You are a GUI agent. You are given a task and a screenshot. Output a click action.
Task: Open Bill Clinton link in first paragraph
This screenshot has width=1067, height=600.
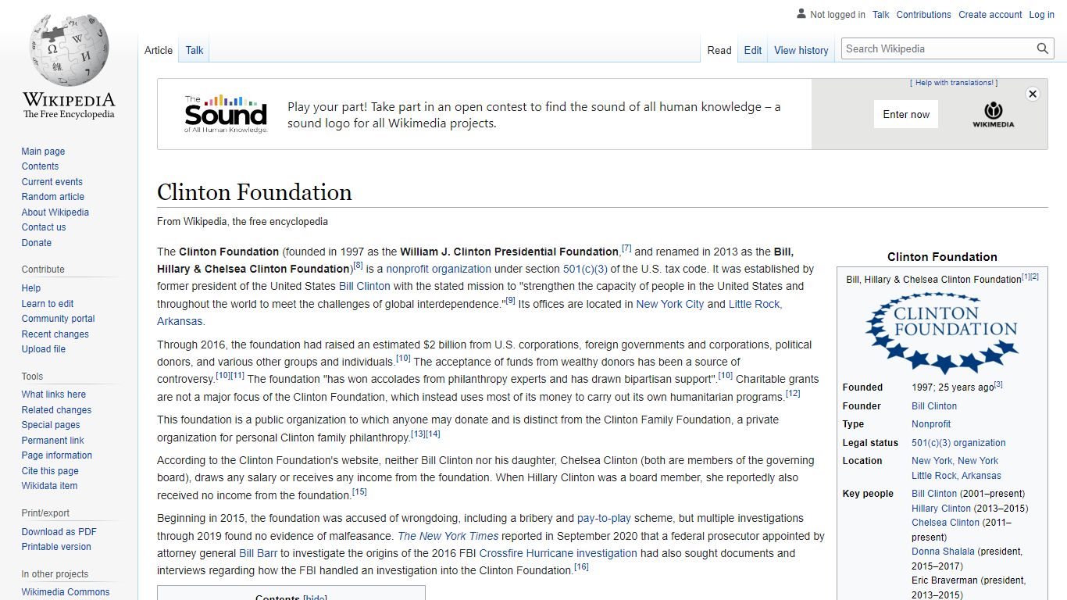[x=365, y=286]
